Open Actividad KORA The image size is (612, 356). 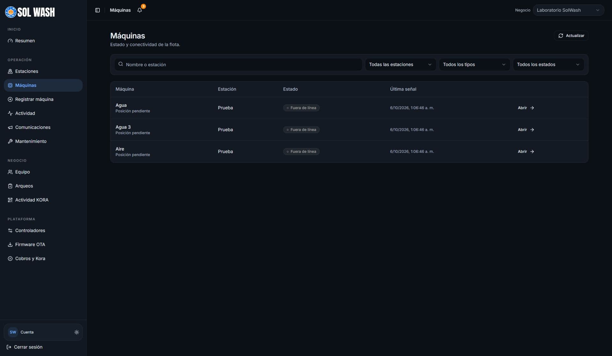pos(43,200)
